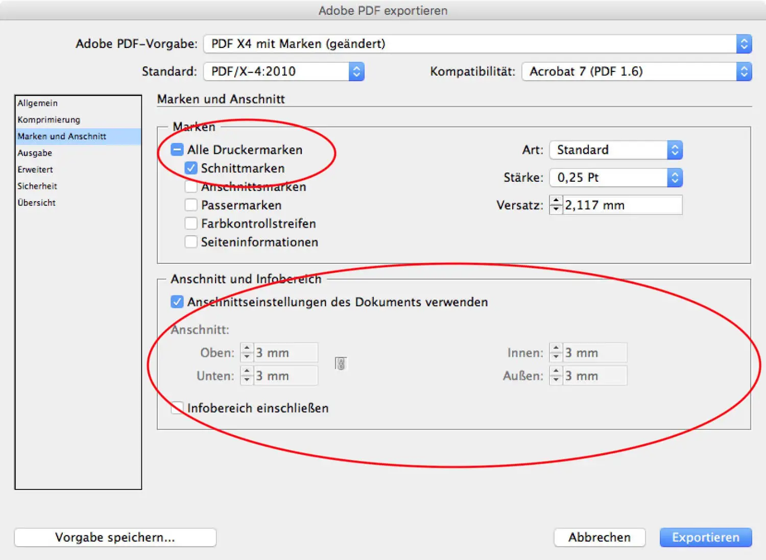
Task: Expand the Kompatibilität dropdown
Action: [x=636, y=71]
